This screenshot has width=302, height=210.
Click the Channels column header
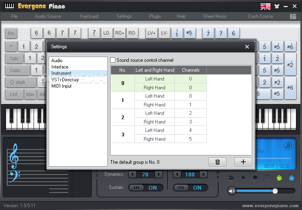click(190, 70)
